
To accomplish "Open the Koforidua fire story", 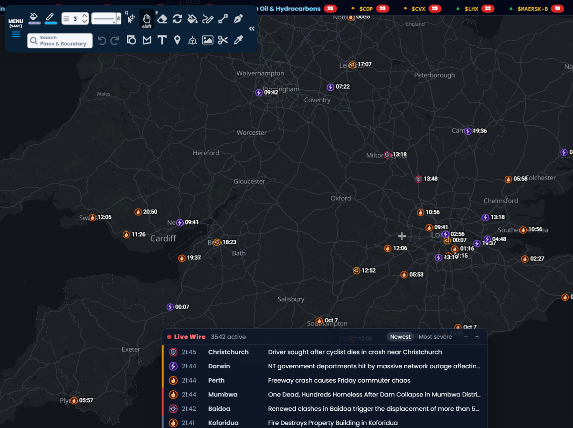I will 325,423.
